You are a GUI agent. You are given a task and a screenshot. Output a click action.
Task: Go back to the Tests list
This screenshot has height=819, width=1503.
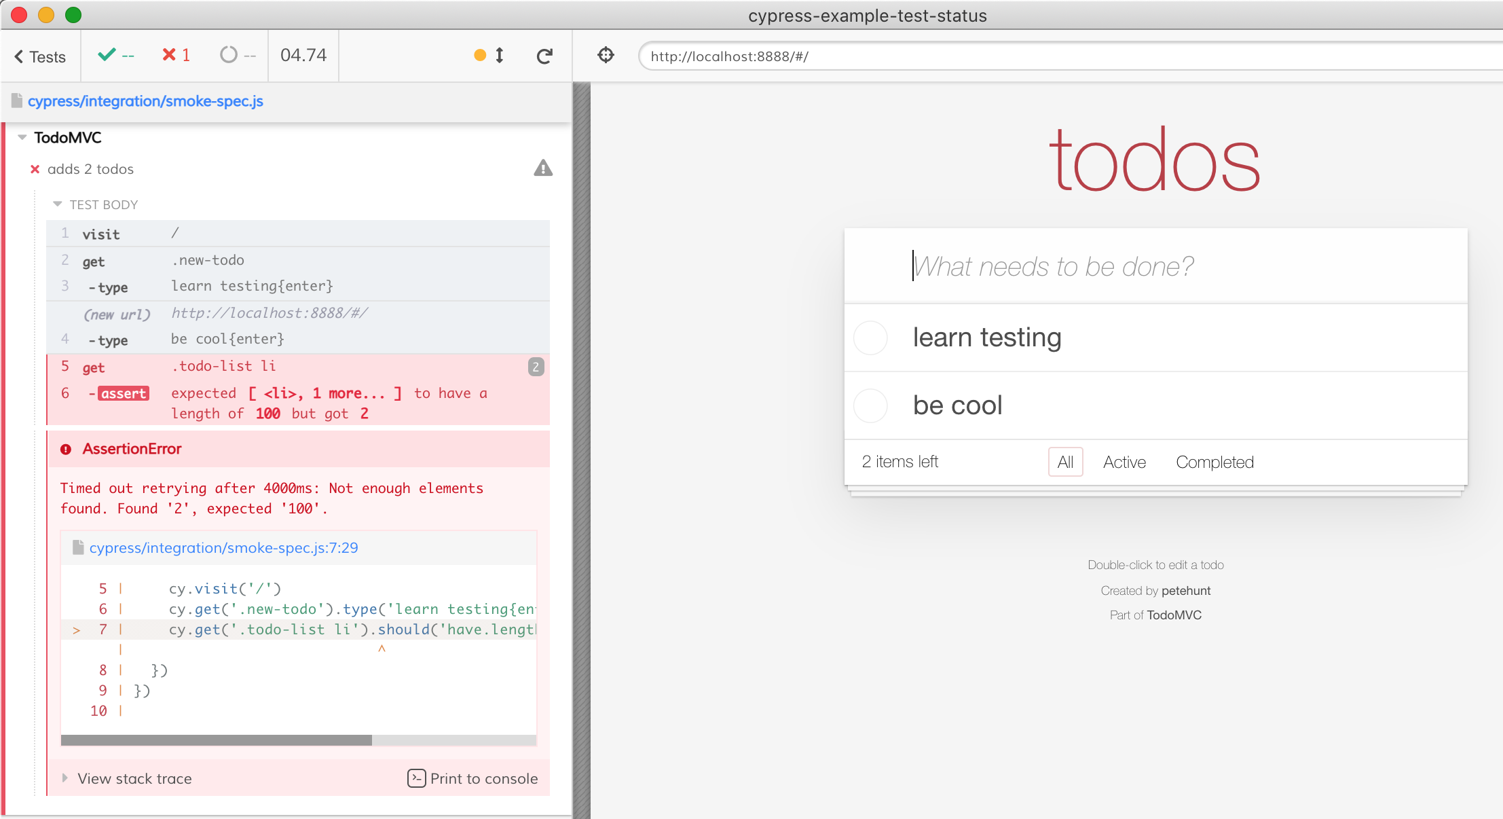tap(41, 56)
